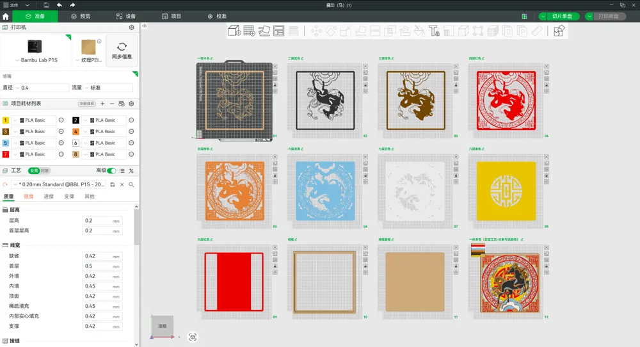Select the plate 12 multicolor horse thumbnail
The width and height of the screenshot is (640, 347).
[510, 284]
